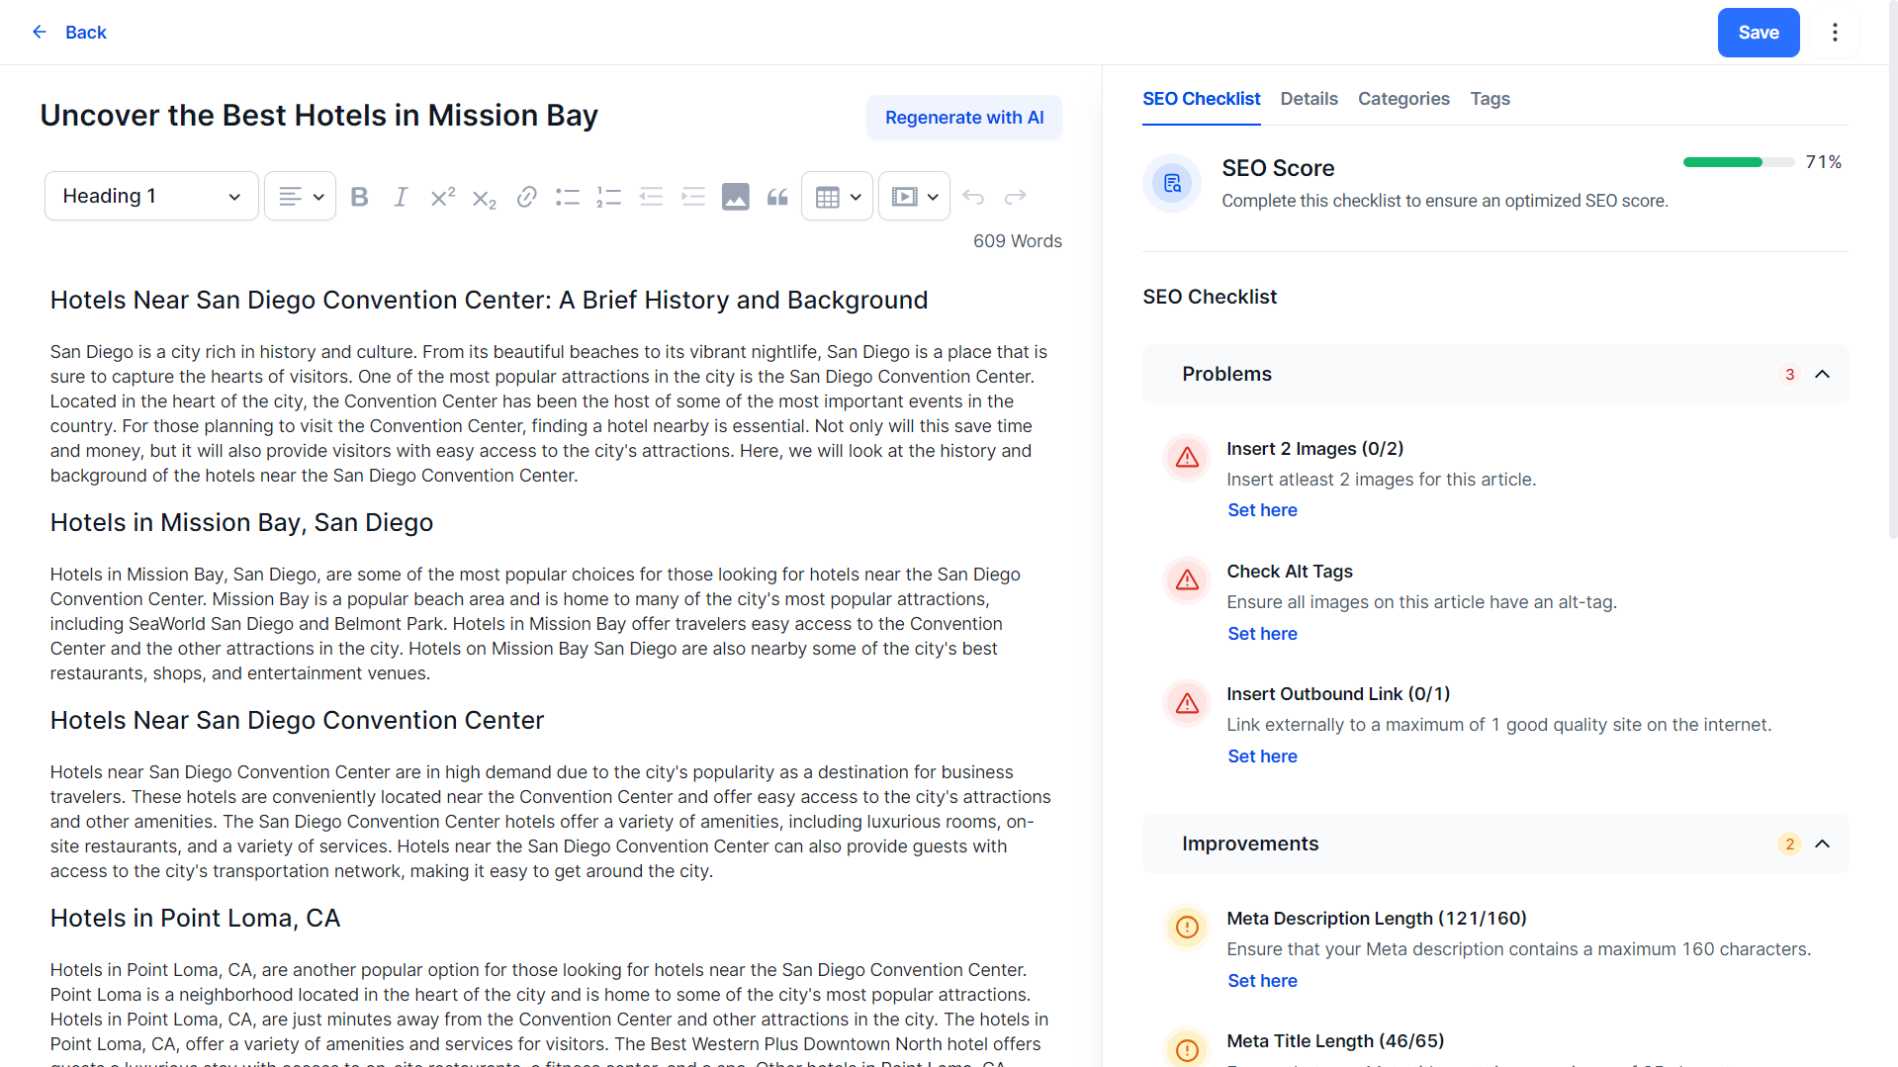
Task: Click the 'Check Alt Tags' title
Action: (1289, 572)
